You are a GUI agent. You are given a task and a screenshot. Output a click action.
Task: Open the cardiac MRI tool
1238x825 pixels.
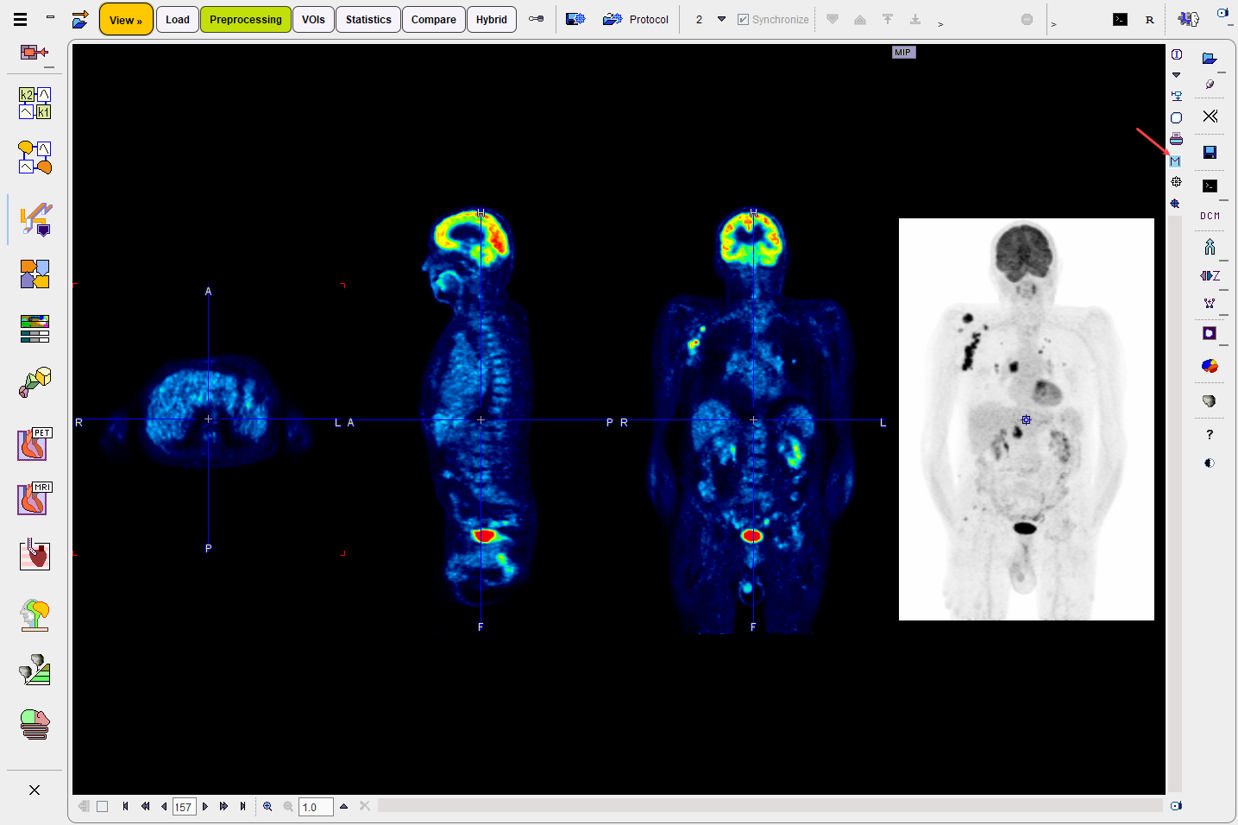point(35,499)
